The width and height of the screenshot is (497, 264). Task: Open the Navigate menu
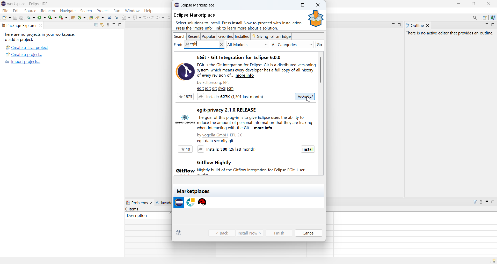click(x=68, y=11)
